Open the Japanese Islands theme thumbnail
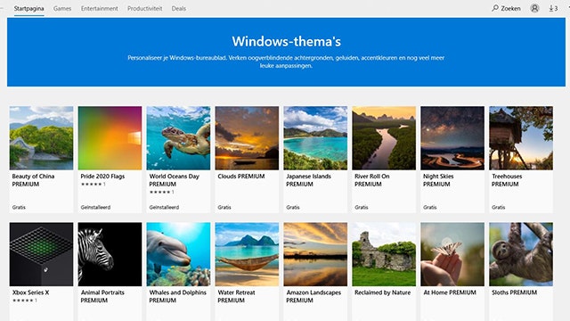 [x=315, y=138]
